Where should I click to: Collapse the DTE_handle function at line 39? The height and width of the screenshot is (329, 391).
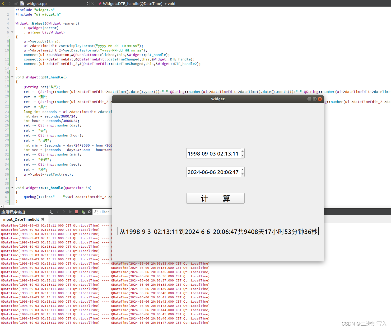12,188
